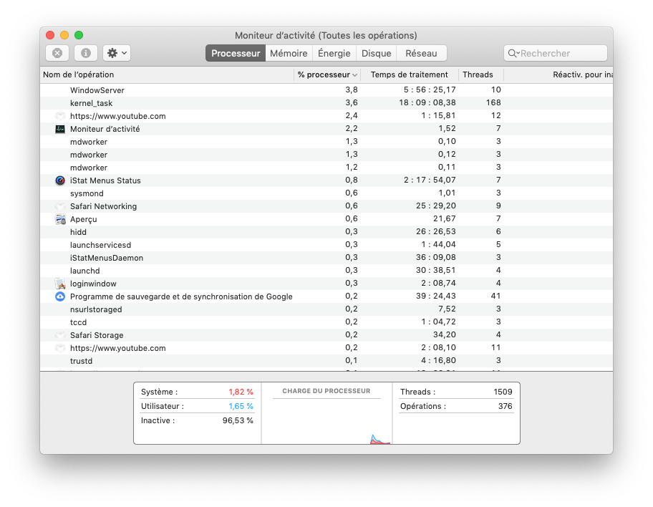Click the Safari Networking shield icon

coord(60,206)
